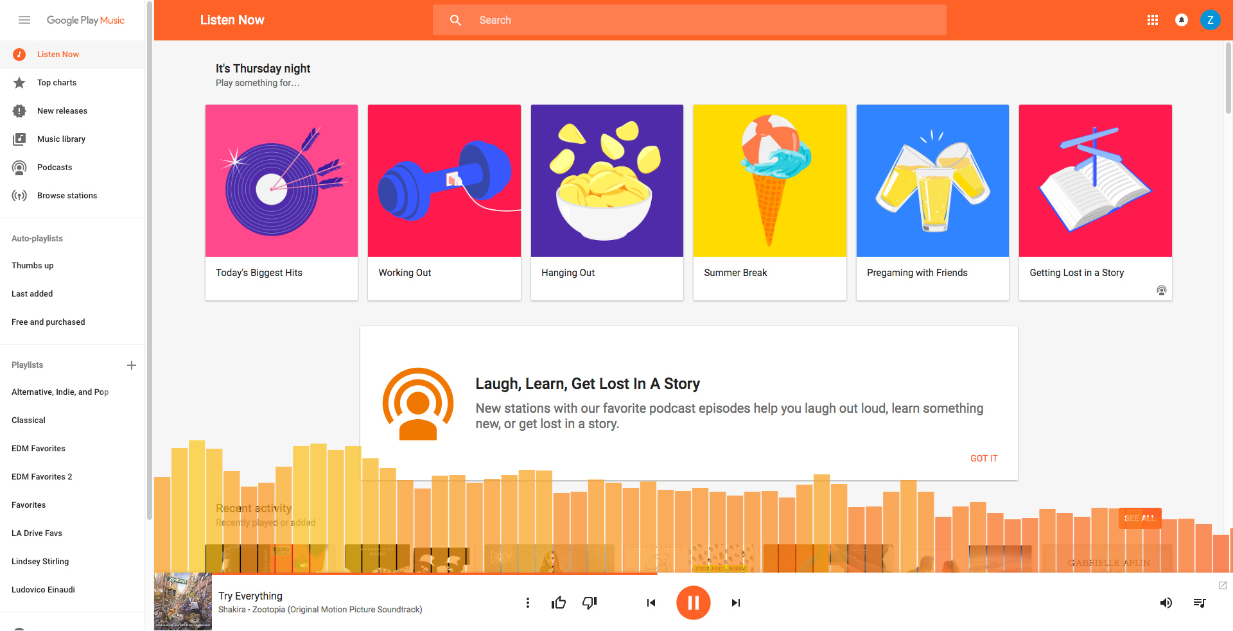Open more options for Try Everything

[x=528, y=603]
